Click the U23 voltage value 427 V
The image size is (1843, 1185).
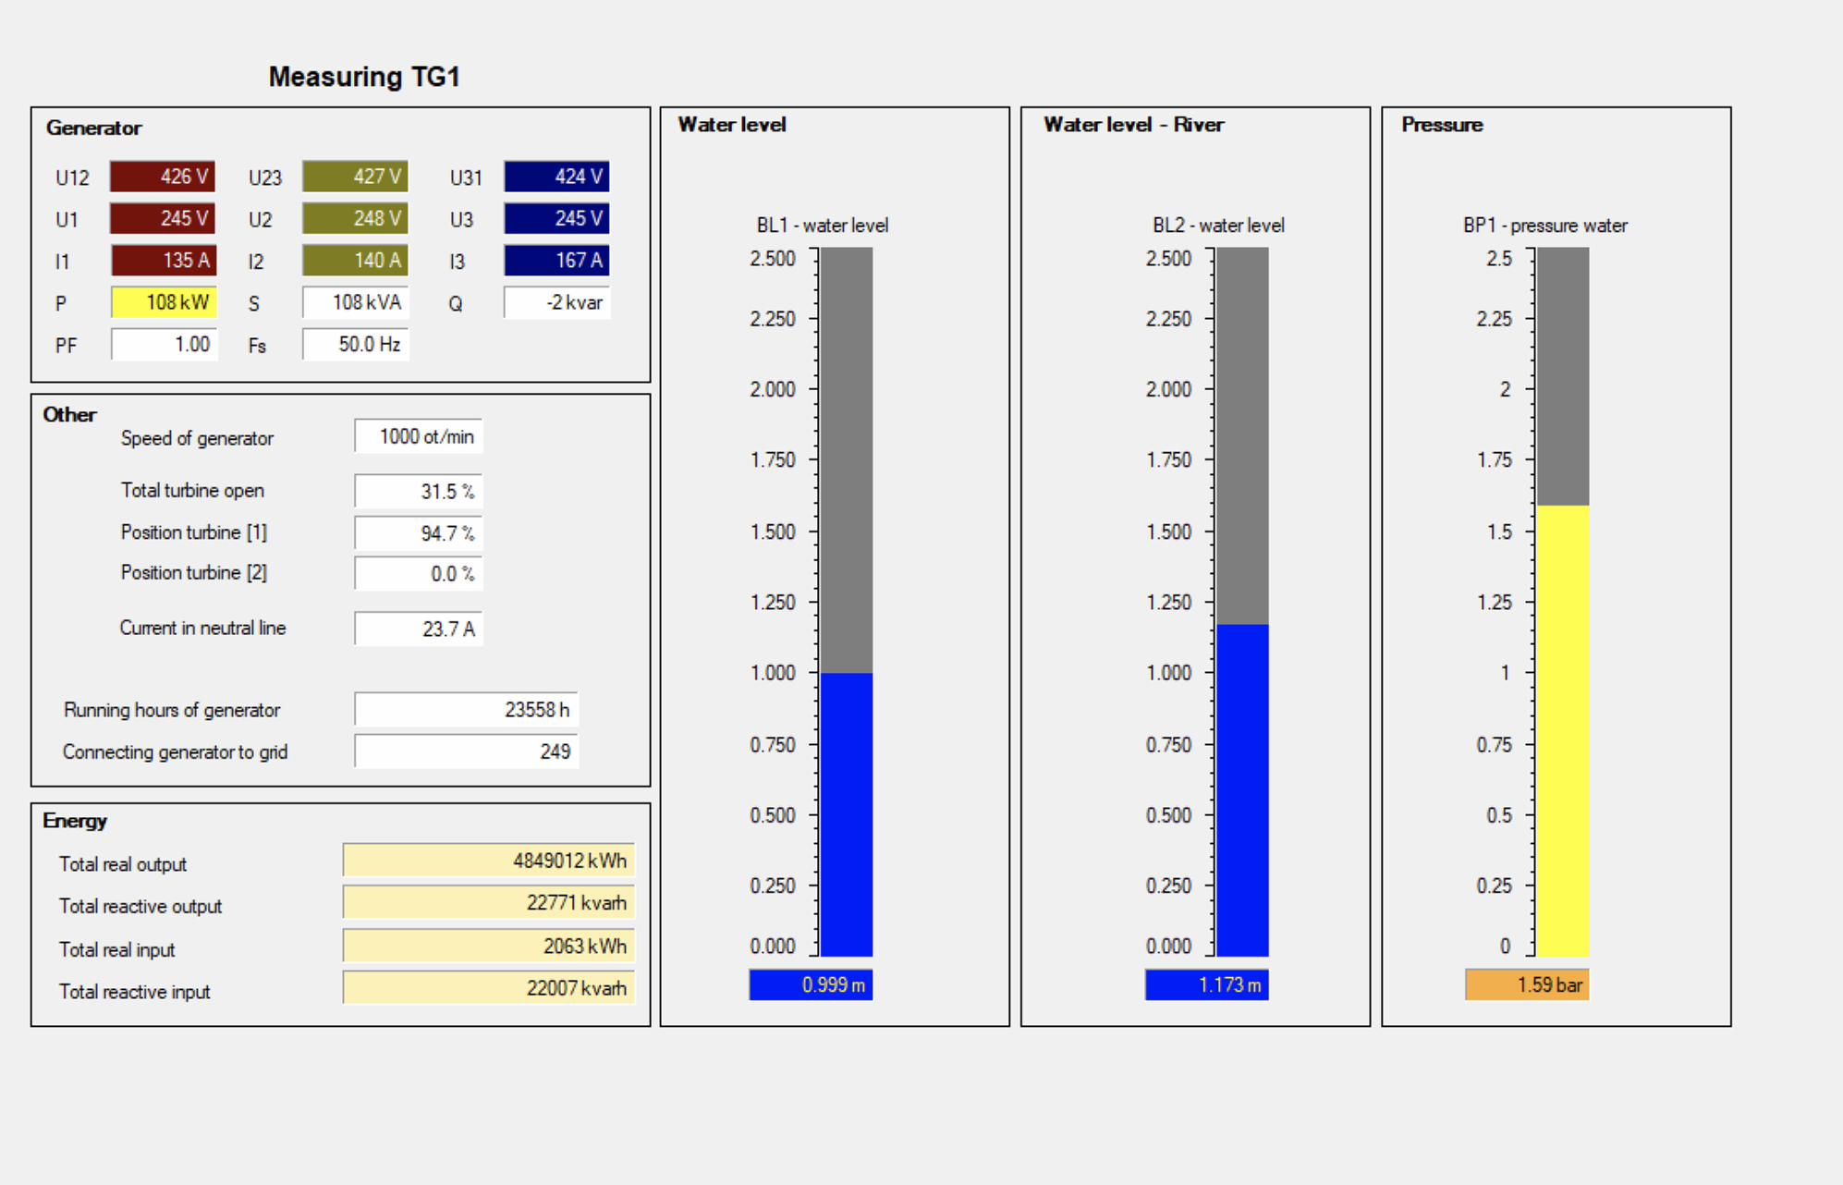(x=355, y=177)
